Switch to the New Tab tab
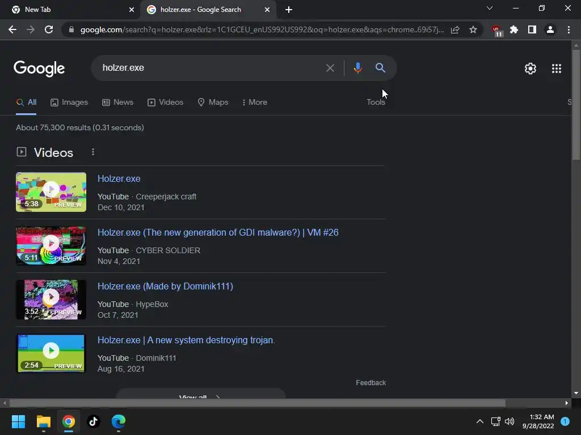Image resolution: width=581 pixels, height=435 pixels. pyautogui.click(x=70, y=10)
